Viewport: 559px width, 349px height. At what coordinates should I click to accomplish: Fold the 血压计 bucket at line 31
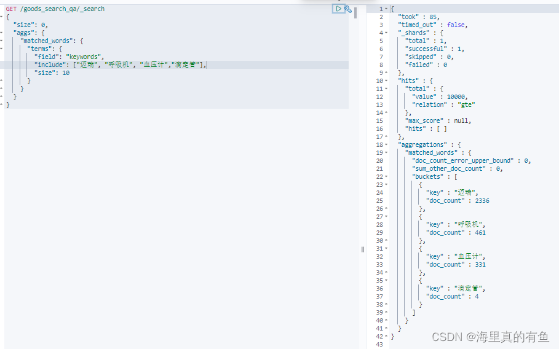386,249
